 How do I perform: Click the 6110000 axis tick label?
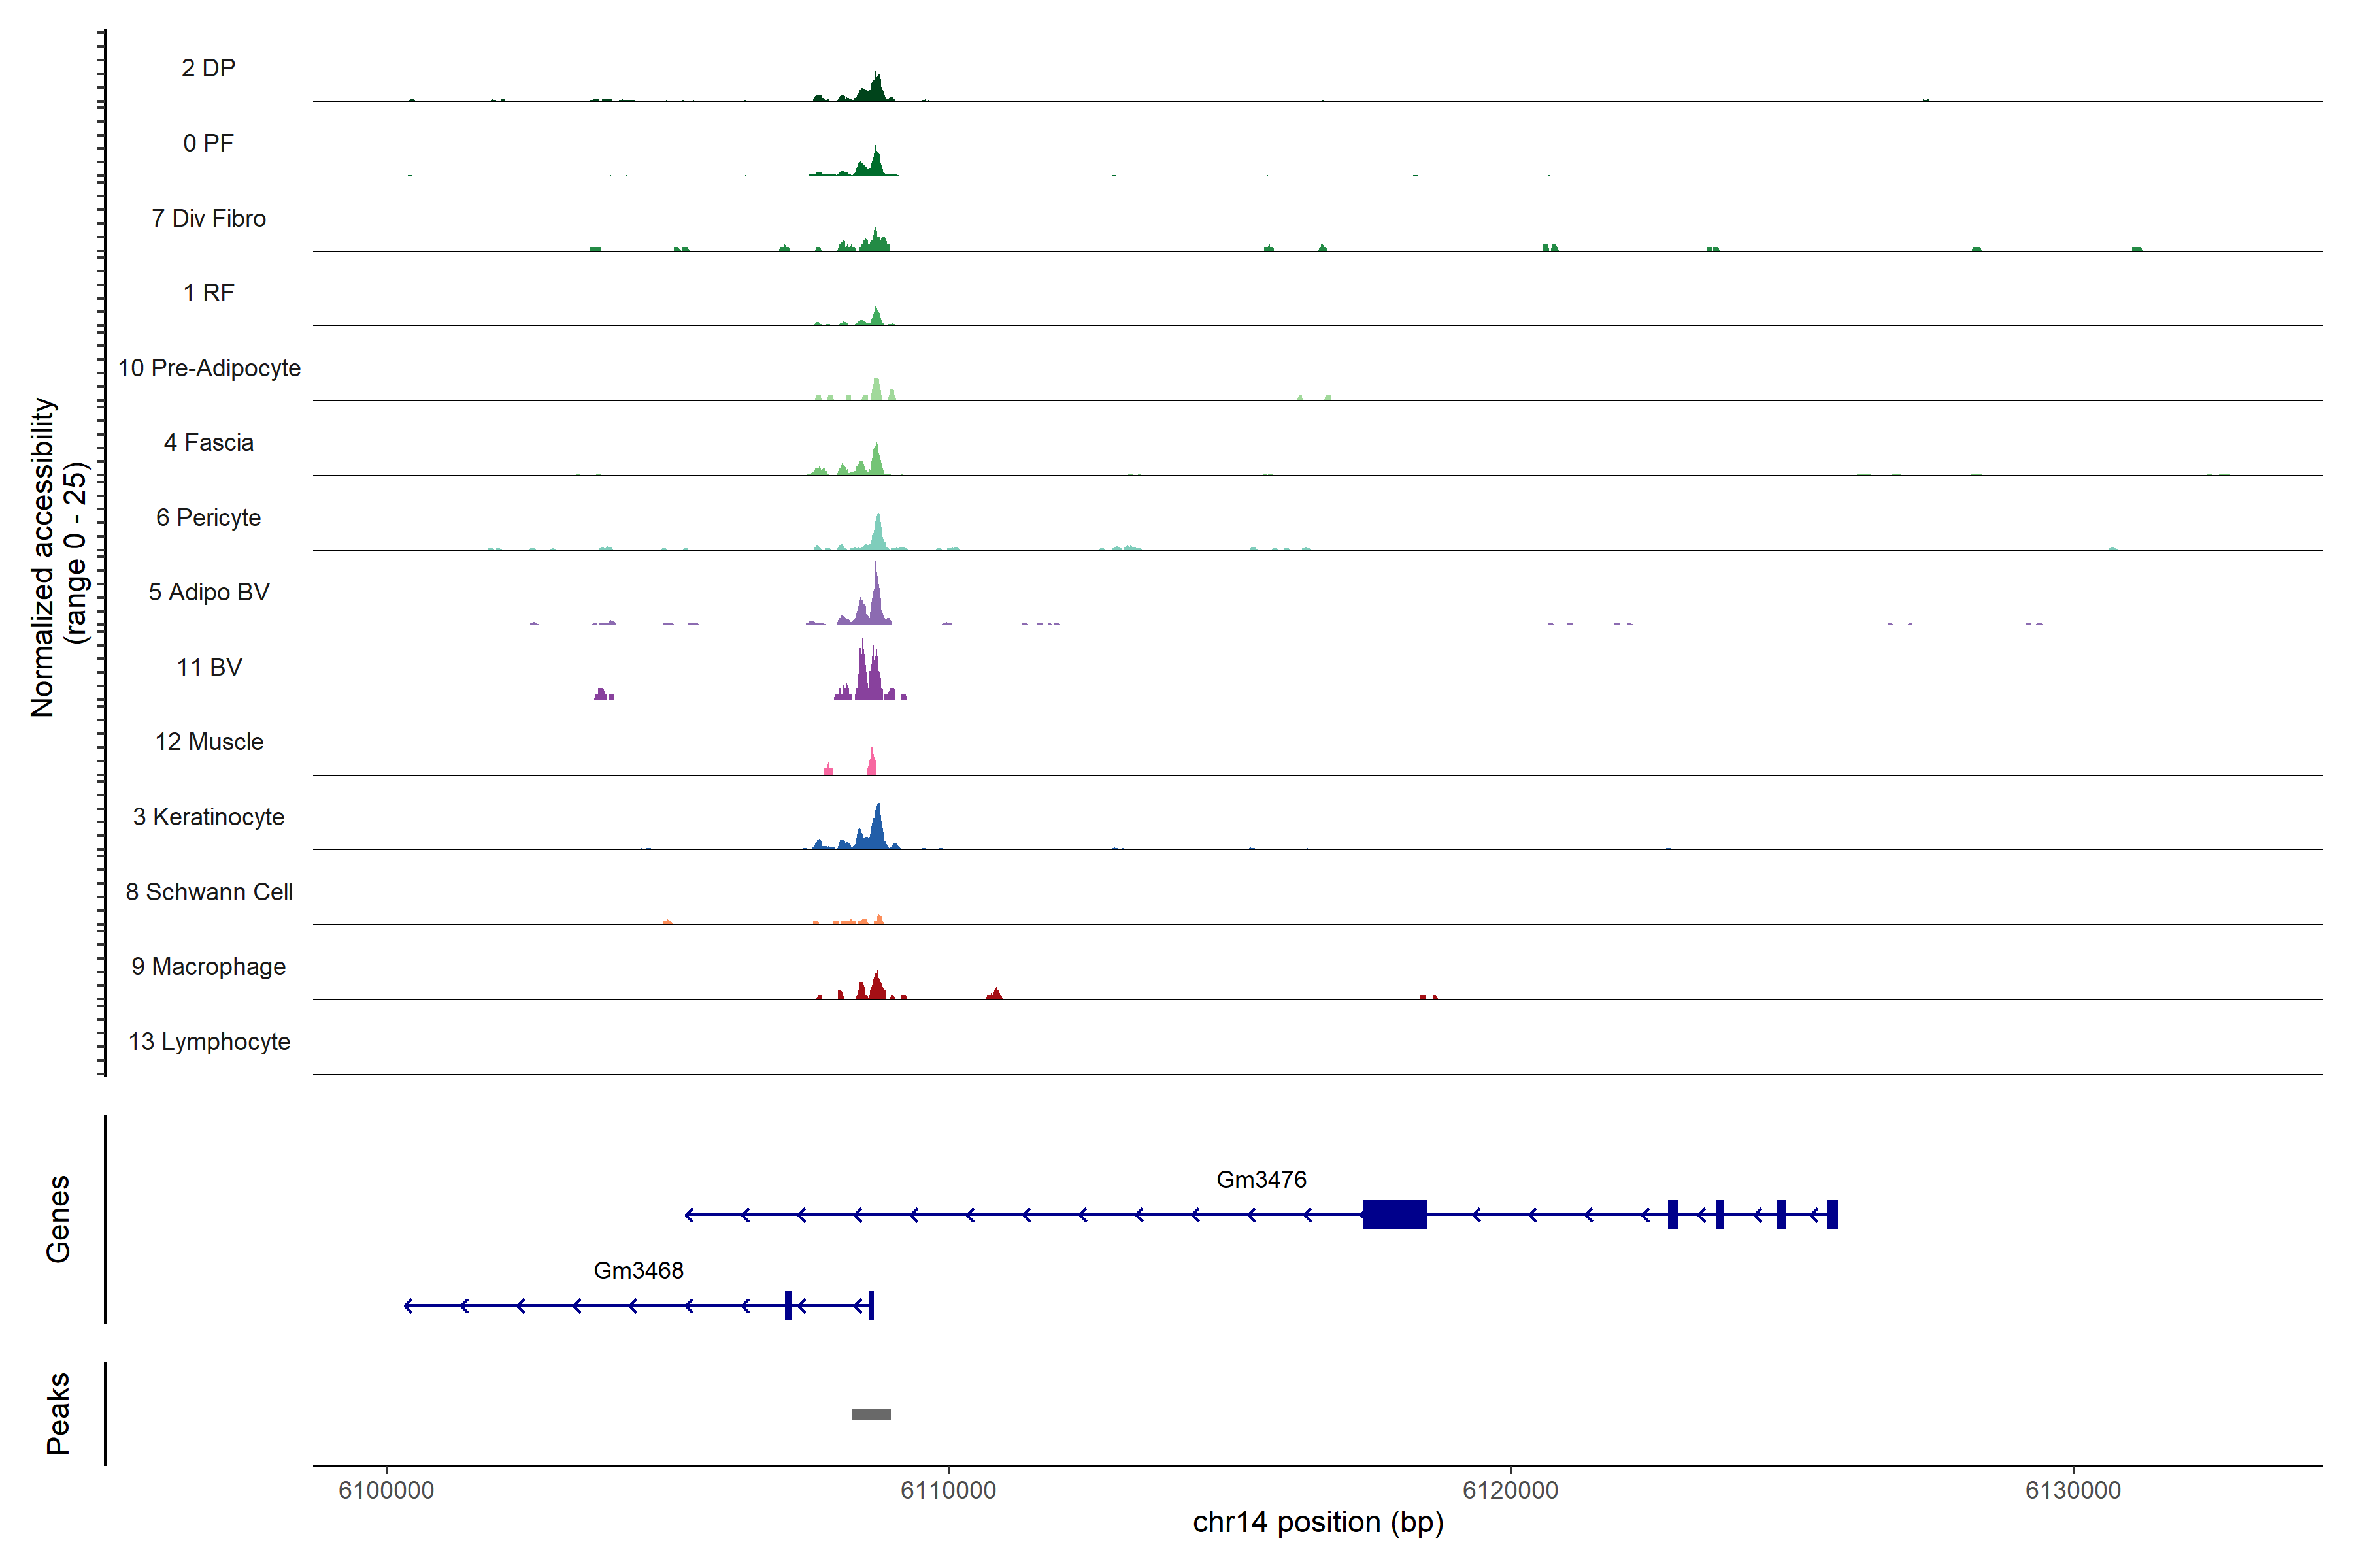click(x=948, y=1490)
